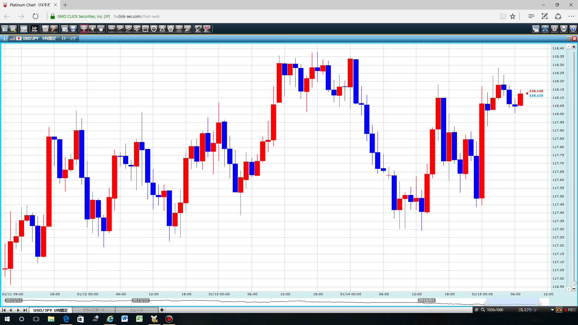The width and height of the screenshot is (578, 325).
Task: Click the plus button to add tab
Action: pos(162,310)
